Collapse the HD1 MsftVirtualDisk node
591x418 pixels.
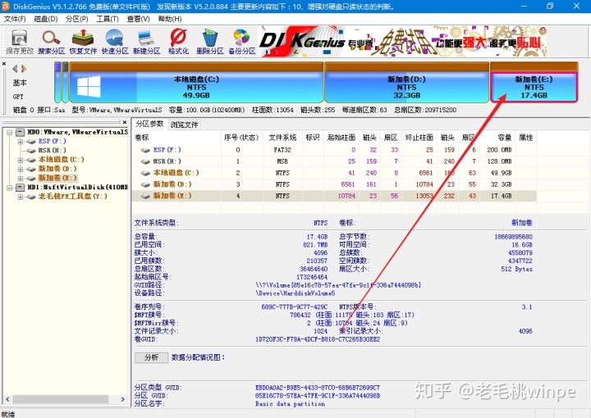point(9,188)
